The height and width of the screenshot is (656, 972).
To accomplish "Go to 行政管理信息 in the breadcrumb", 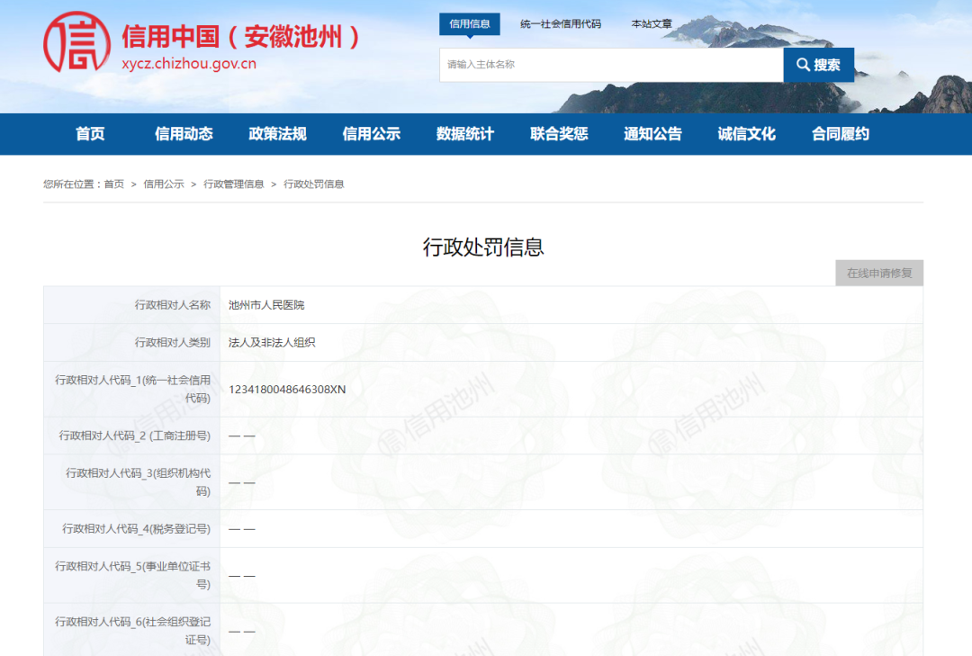I will click(234, 184).
